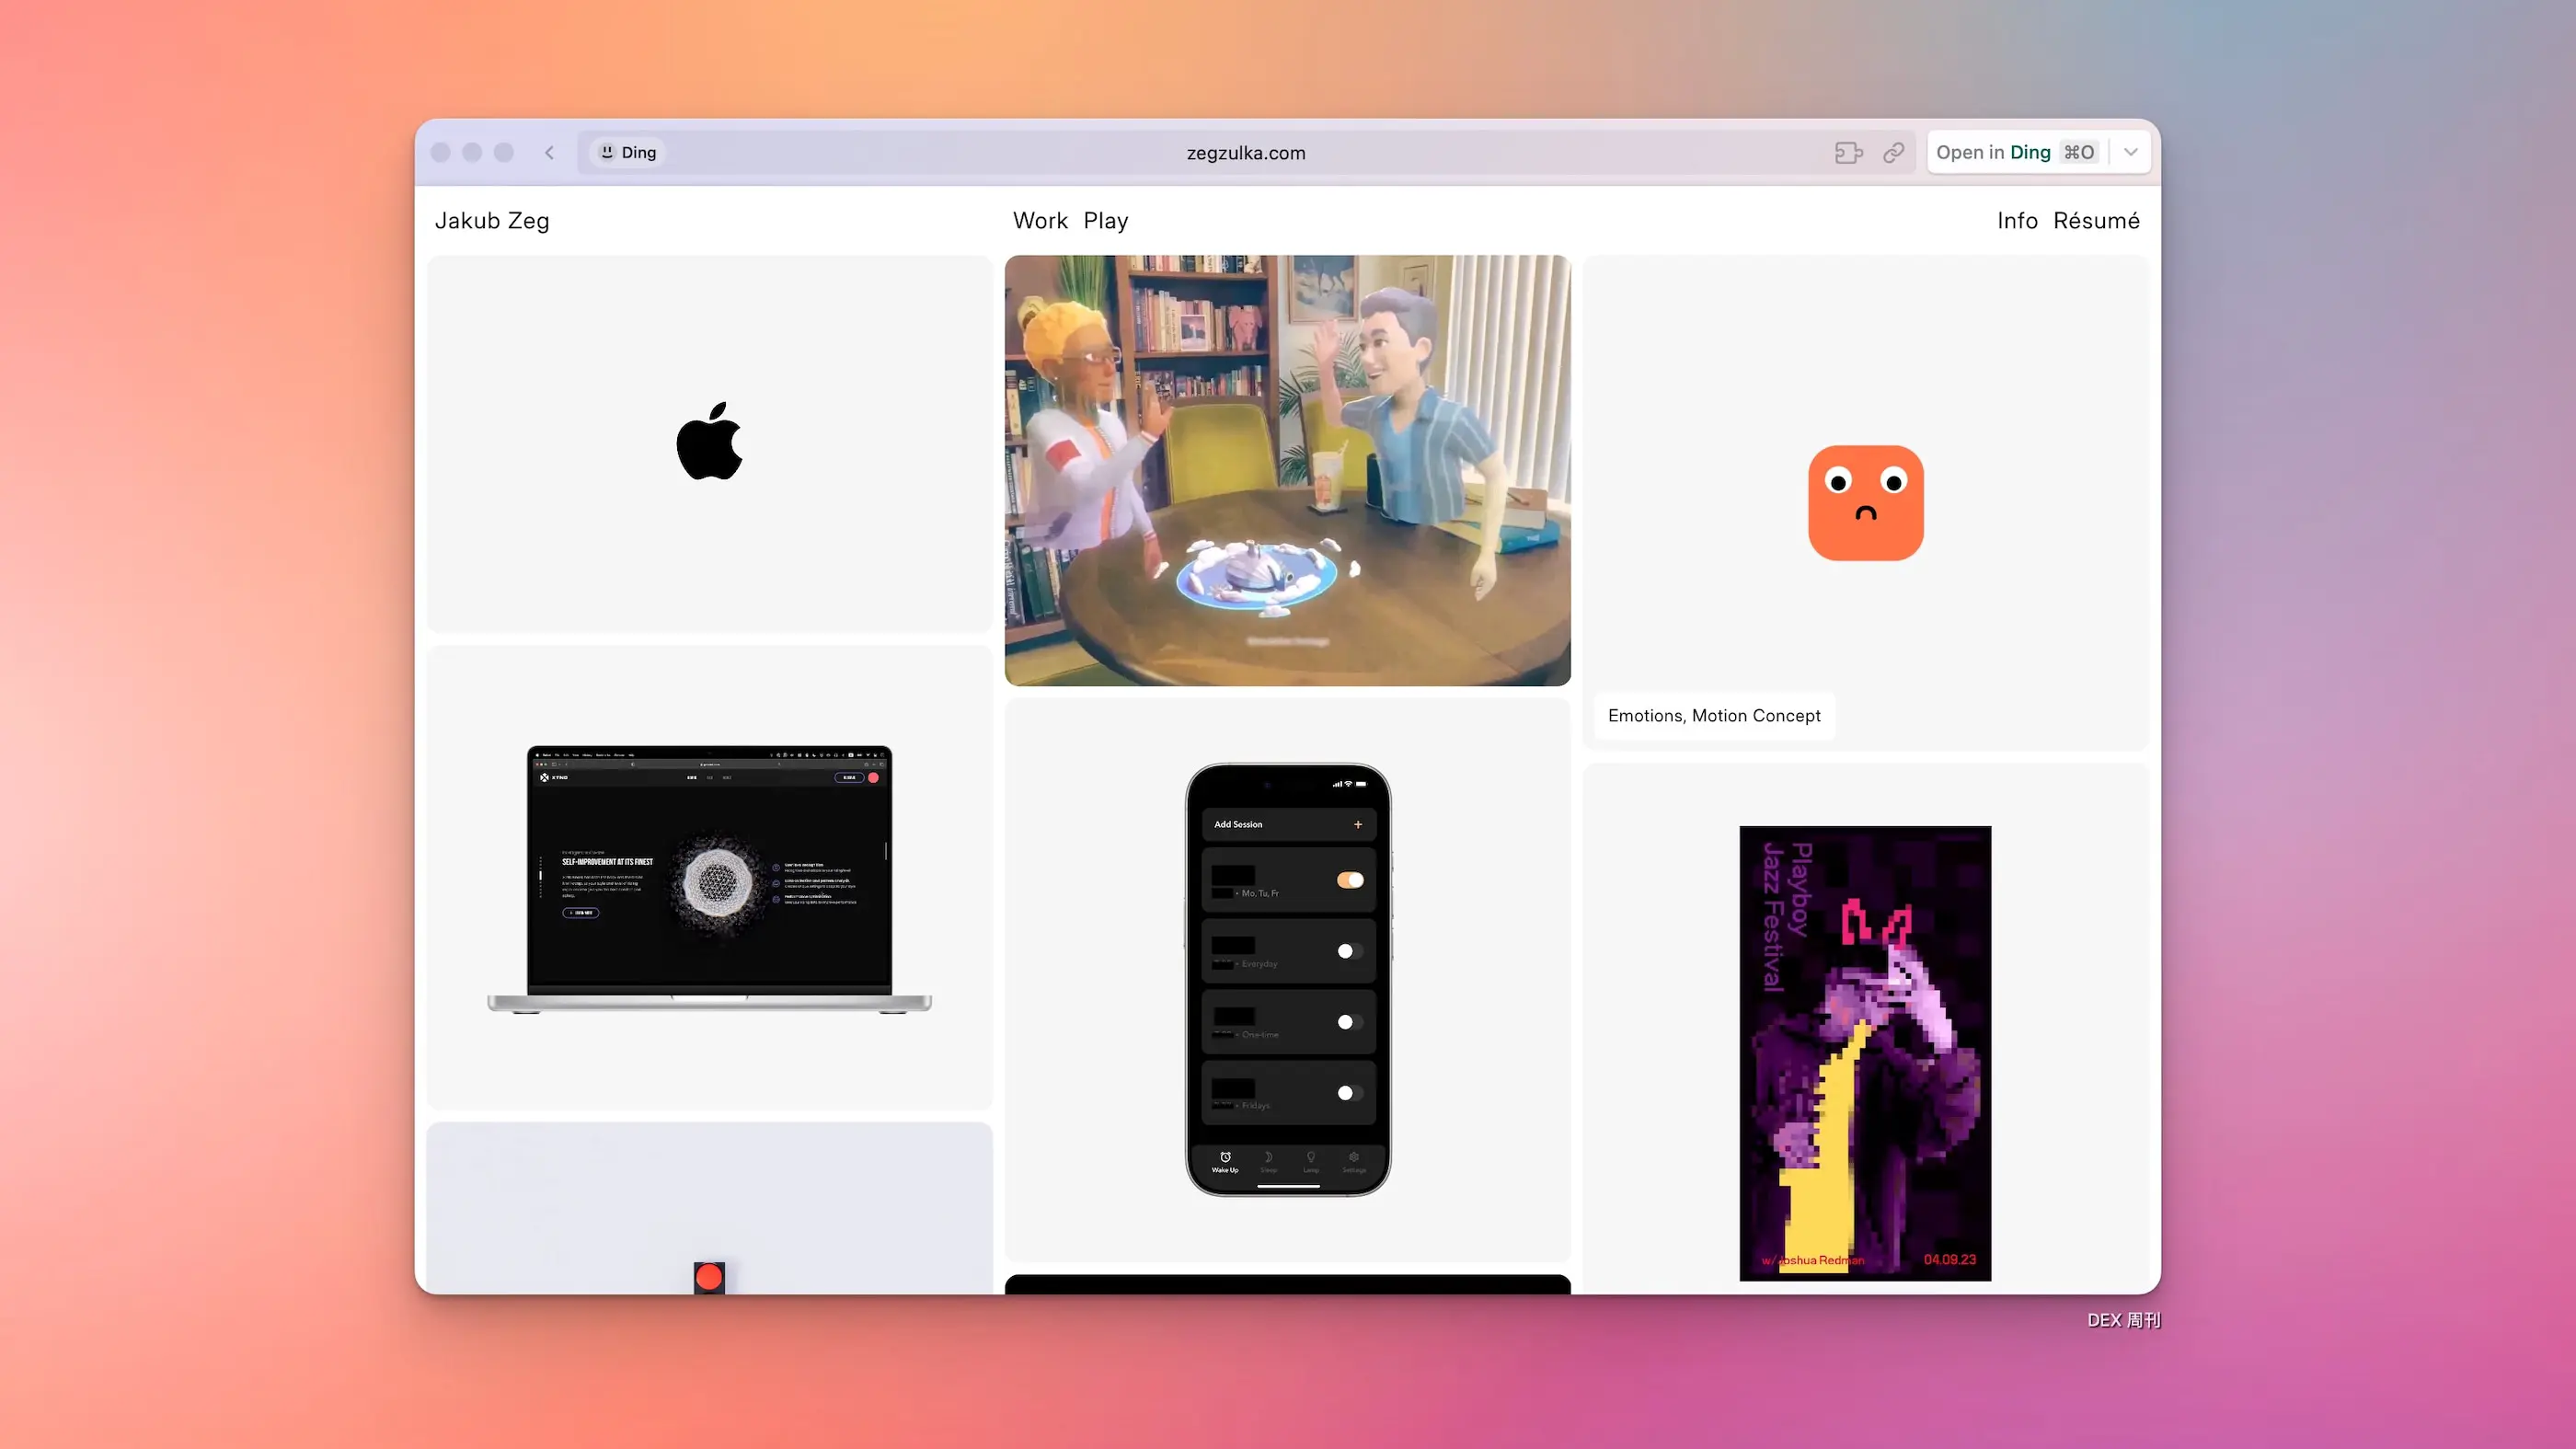Go back with the browser arrow
The width and height of the screenshot is (2576, 1449).
point(549,152)
